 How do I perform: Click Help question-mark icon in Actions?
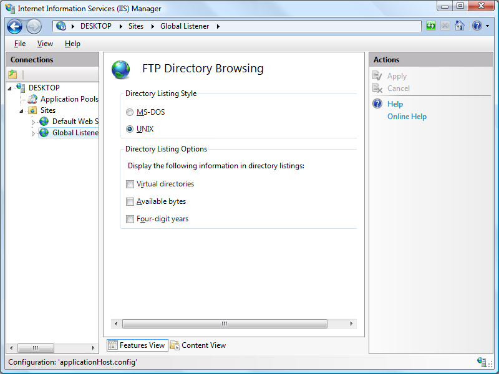point(377,103)
